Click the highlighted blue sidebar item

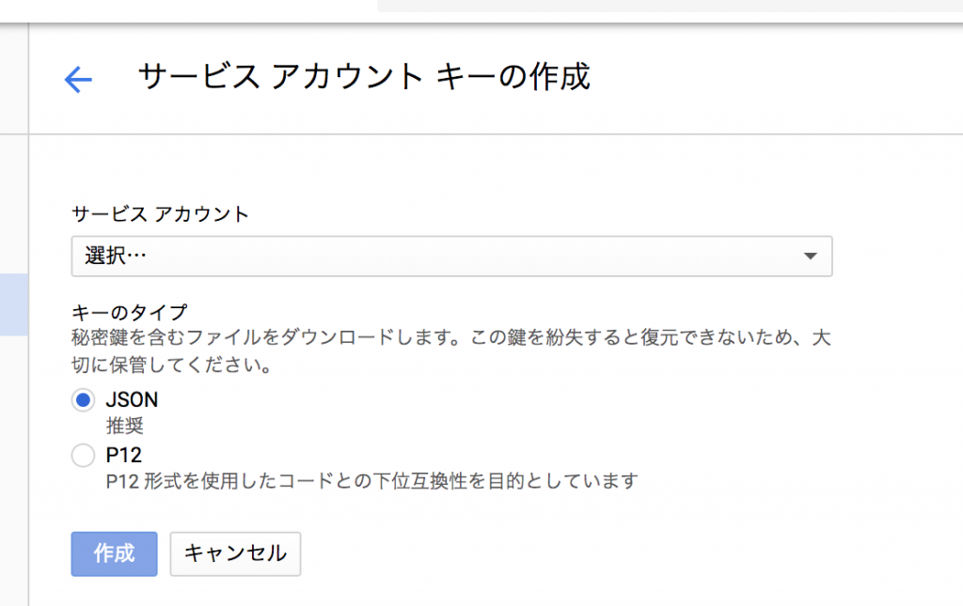(13, 305)
